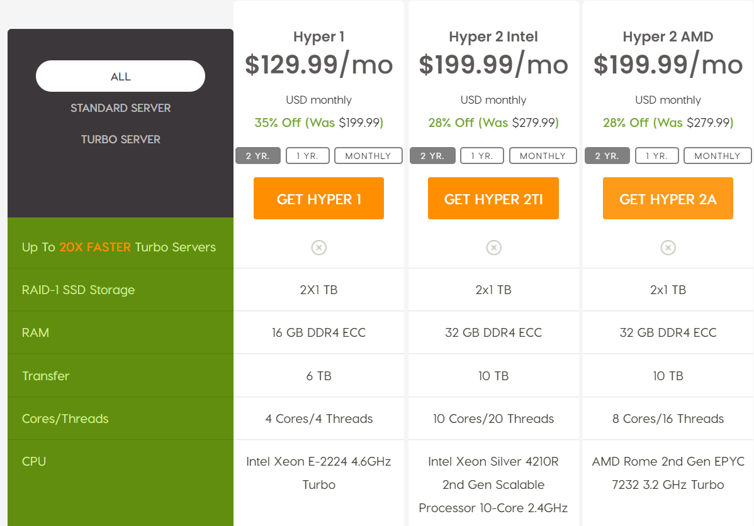This screenshot has width=754, height=526.
Task: Select the ALL server filter
Action: [x=120, y=77]
